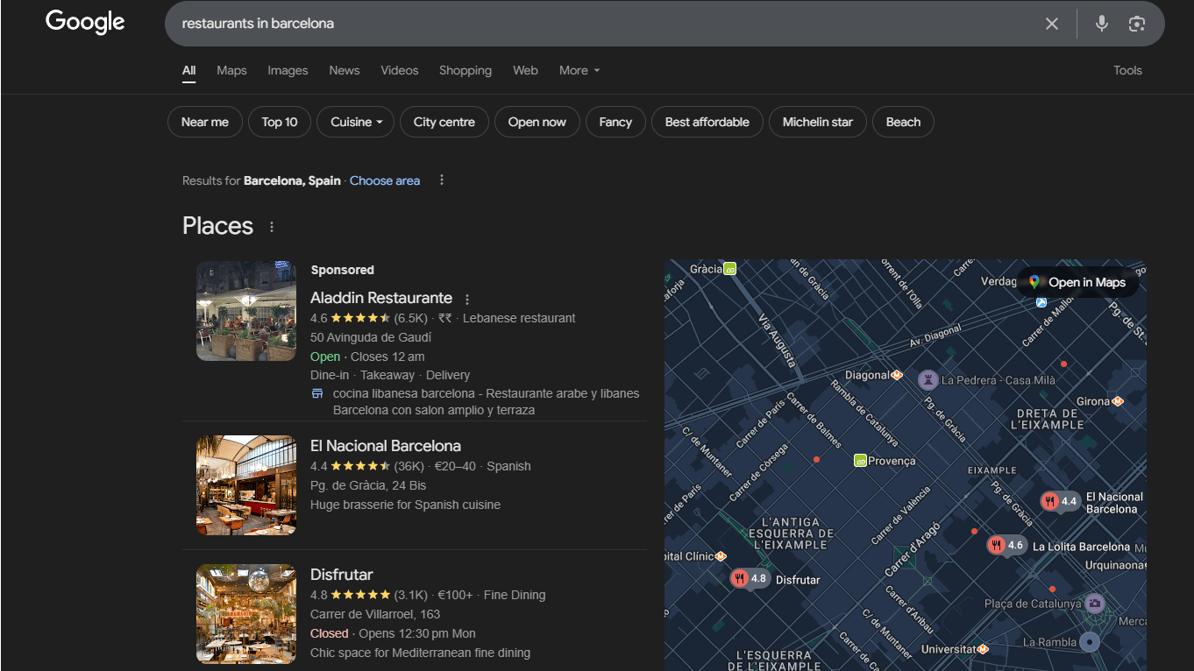
Task: Click the El Nacional Barcelona photo thumbnail
Action: click(x=246, y=485)
